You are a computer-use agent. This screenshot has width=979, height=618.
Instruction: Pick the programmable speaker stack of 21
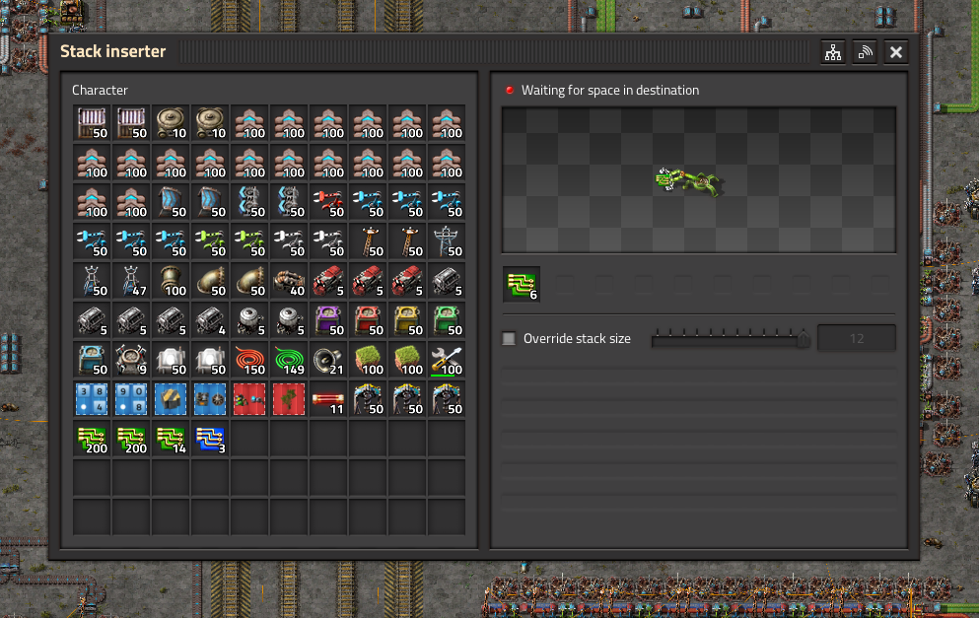click(x=328, y=360)
